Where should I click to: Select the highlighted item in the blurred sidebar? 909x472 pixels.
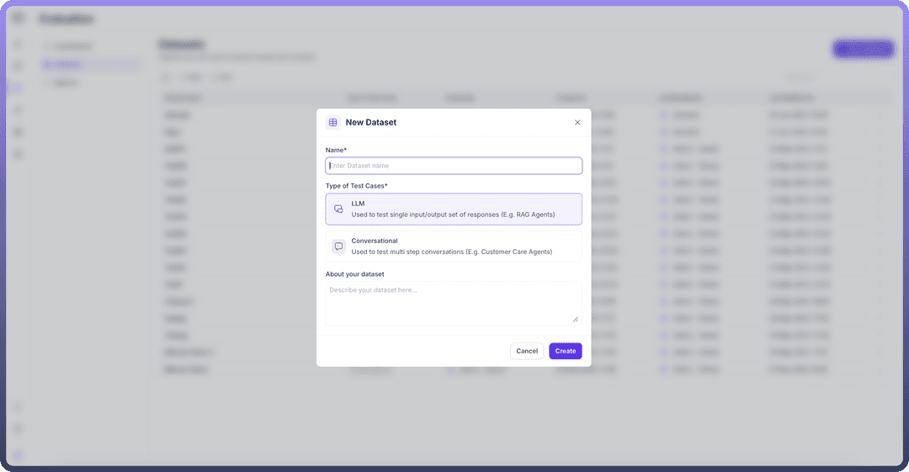click(x=91, y=64)
